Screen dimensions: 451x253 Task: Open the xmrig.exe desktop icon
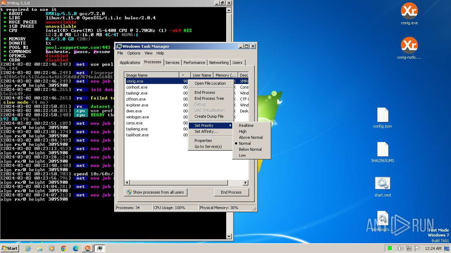pos(409,14)
